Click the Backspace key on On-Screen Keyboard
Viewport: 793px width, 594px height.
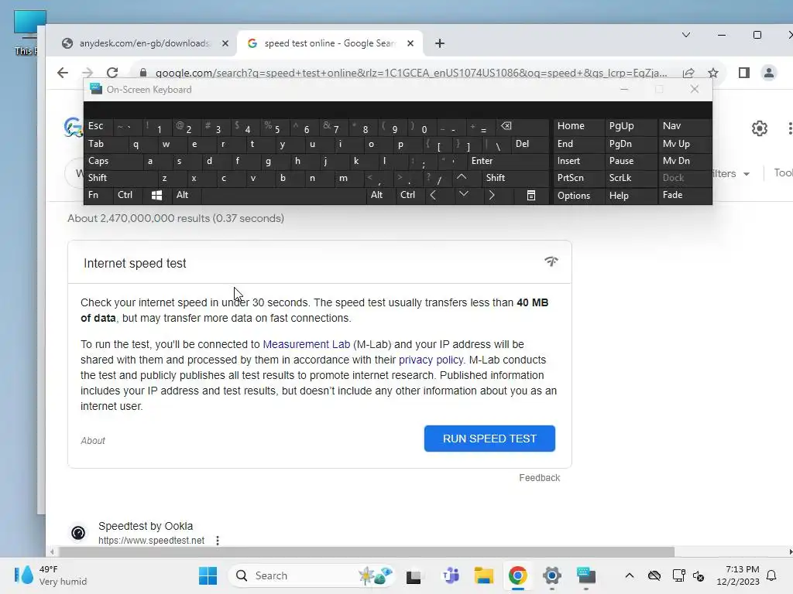[x=506, y=126]
